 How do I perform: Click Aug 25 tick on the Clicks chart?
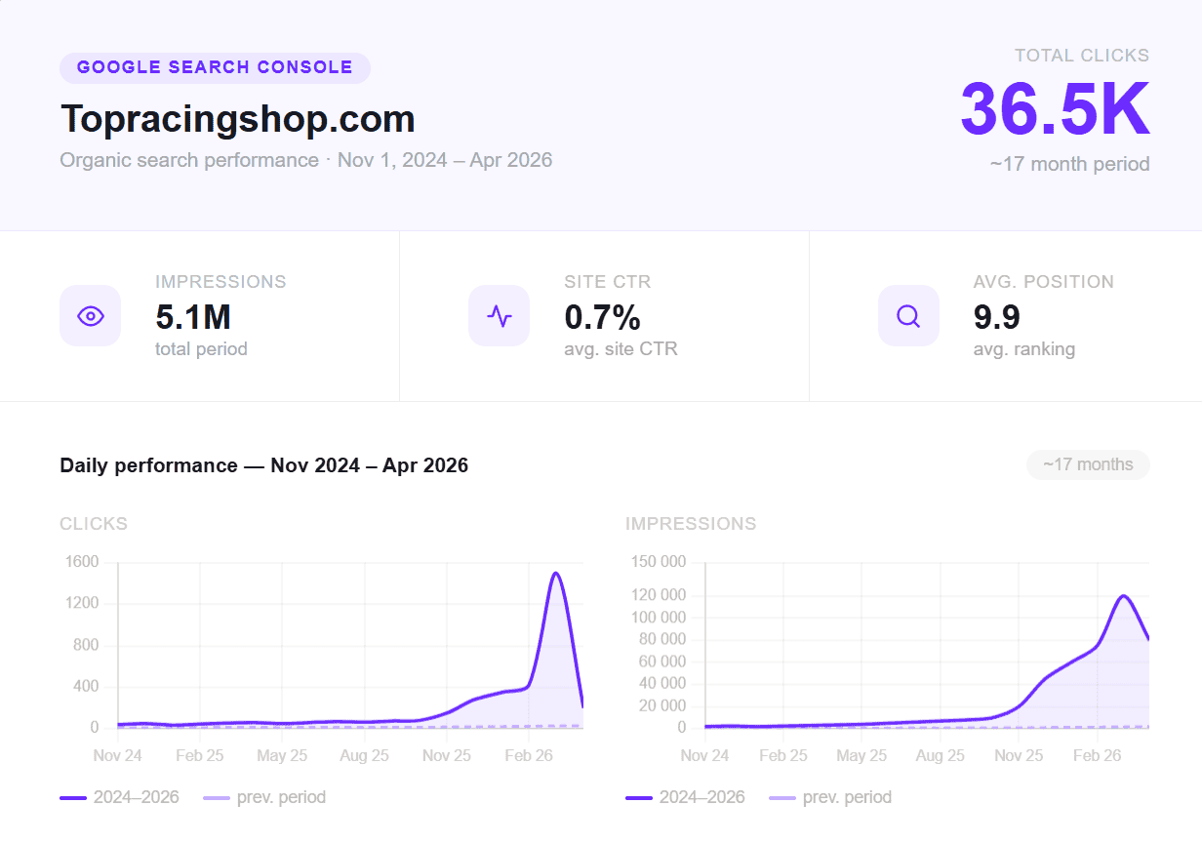pyautogui.click(x=364, y=755)
